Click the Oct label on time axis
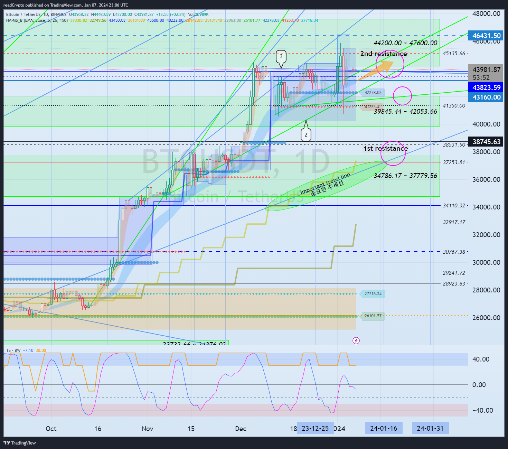Screen dimensions: 508x449 point(51,429)
